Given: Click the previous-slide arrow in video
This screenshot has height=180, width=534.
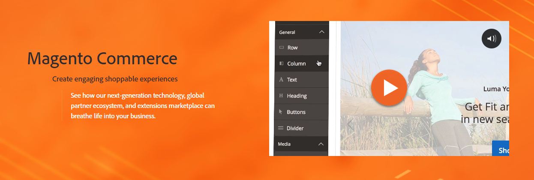Looking at the screenshot, I should pyautogui.click(x=350, y=125).
